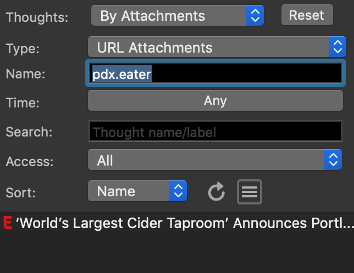Click the red Eater favicon

7,223
